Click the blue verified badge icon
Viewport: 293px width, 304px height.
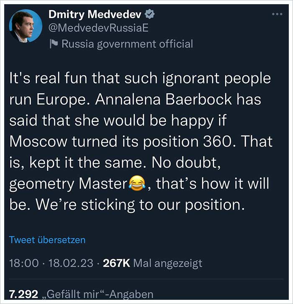tap(149, 15)
